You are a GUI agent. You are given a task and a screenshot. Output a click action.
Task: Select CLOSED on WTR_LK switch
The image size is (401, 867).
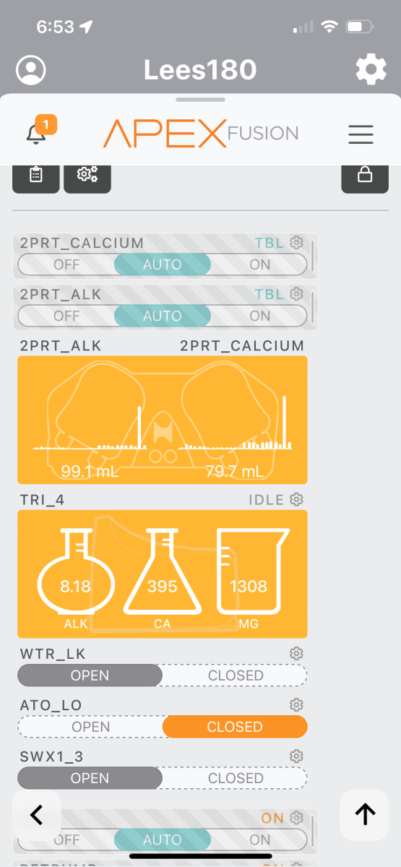[x=236, y=676]
